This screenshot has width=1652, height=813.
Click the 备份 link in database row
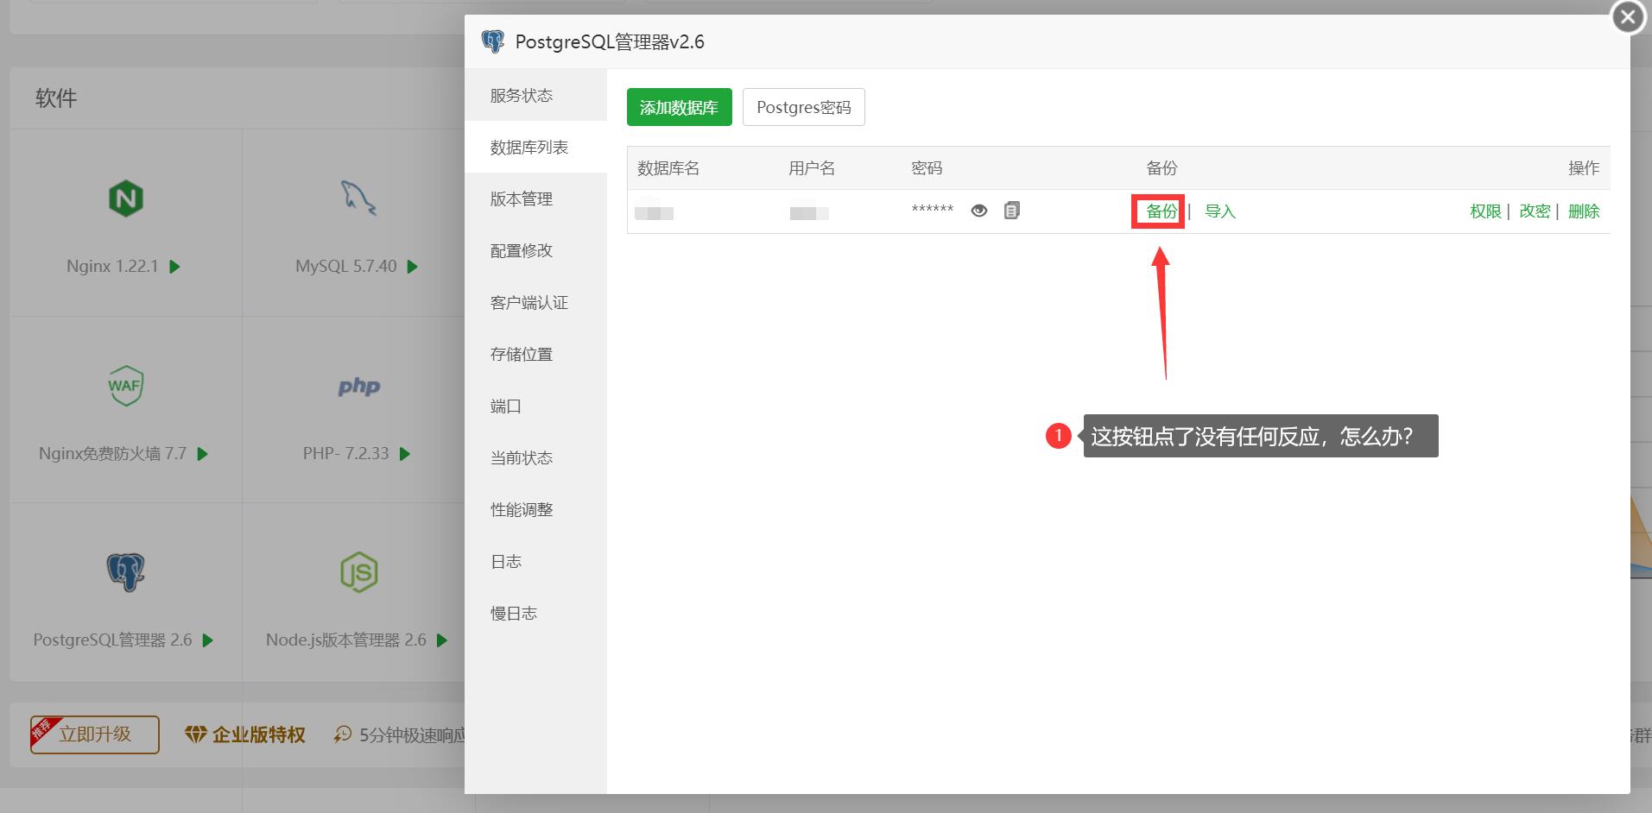[x=1161, y=211]
